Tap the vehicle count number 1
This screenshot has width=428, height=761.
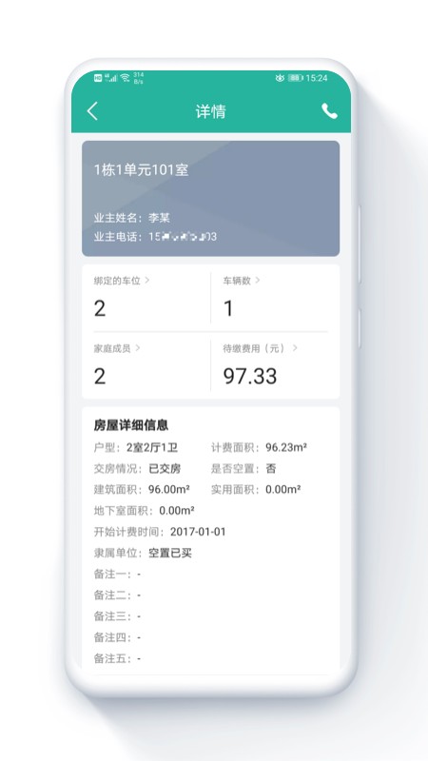point(228,308)
